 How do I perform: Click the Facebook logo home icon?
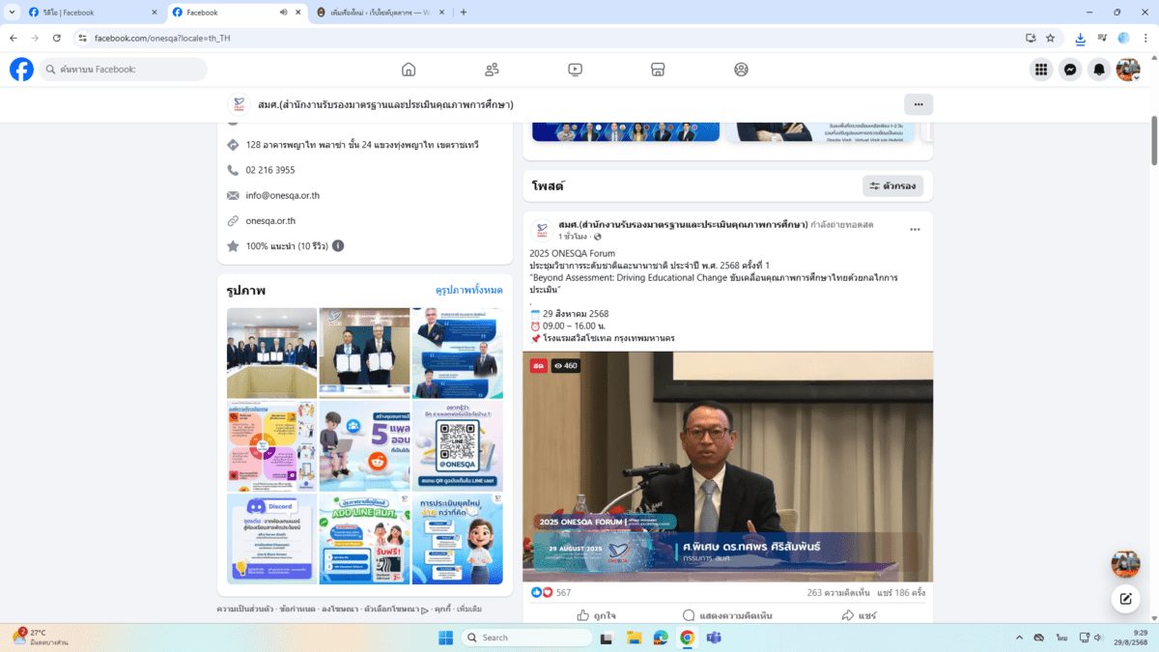[21, 70]
